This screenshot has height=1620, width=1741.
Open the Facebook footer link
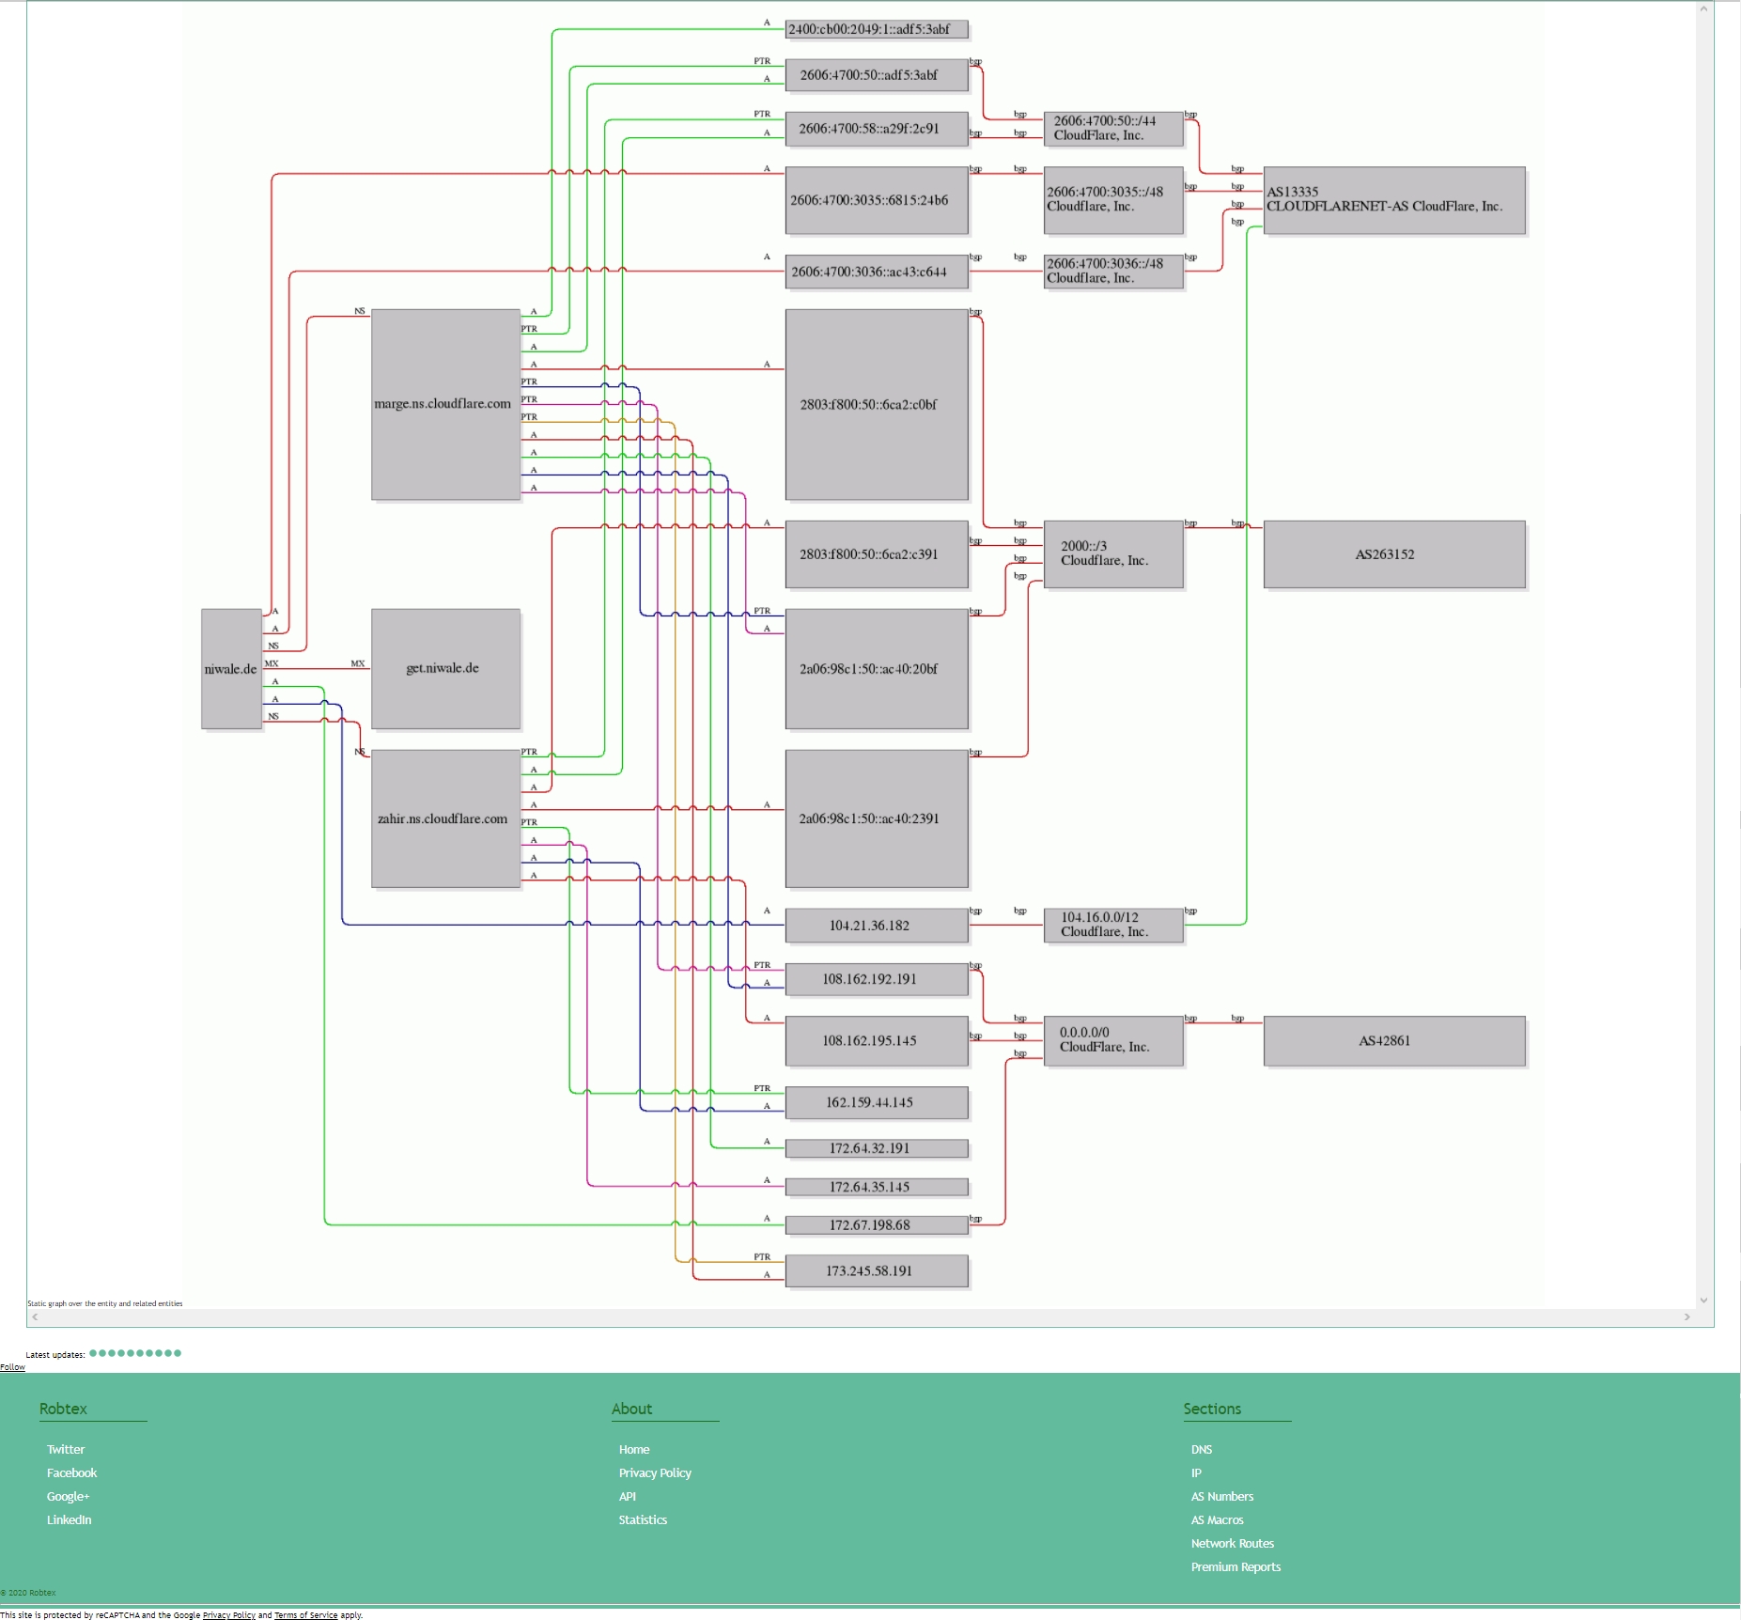[72, 1473]
